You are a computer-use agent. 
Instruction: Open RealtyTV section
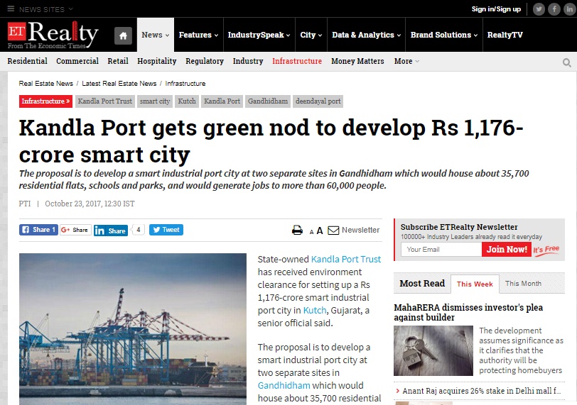[505, 35]
